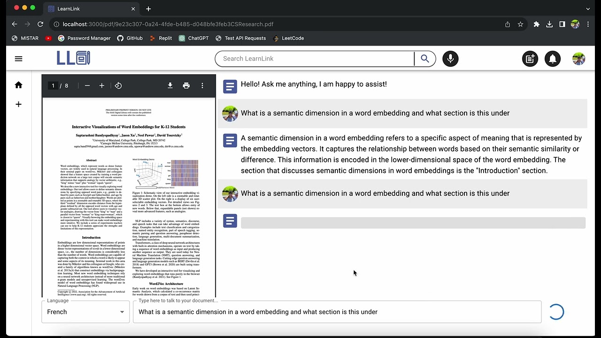Screen dimensions: 601x338
Task: Open the Password Manager bookmark
Action: coord(84,38)
